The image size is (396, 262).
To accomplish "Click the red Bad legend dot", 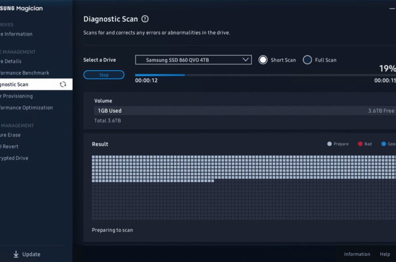I will pyautogui.click(x=360, y=144).
